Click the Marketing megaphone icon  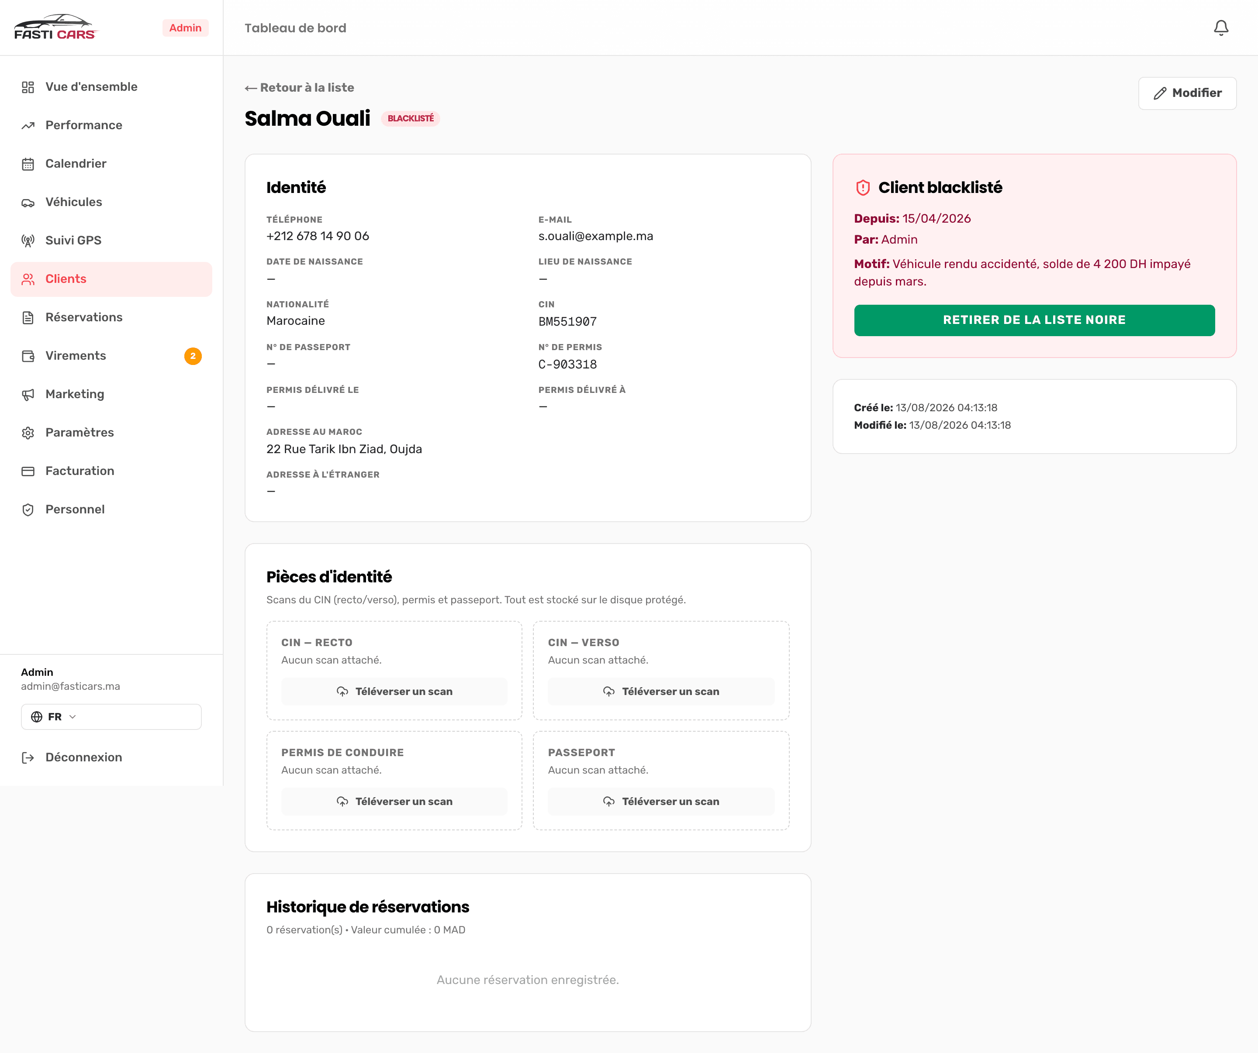click(x=28, y=395)
